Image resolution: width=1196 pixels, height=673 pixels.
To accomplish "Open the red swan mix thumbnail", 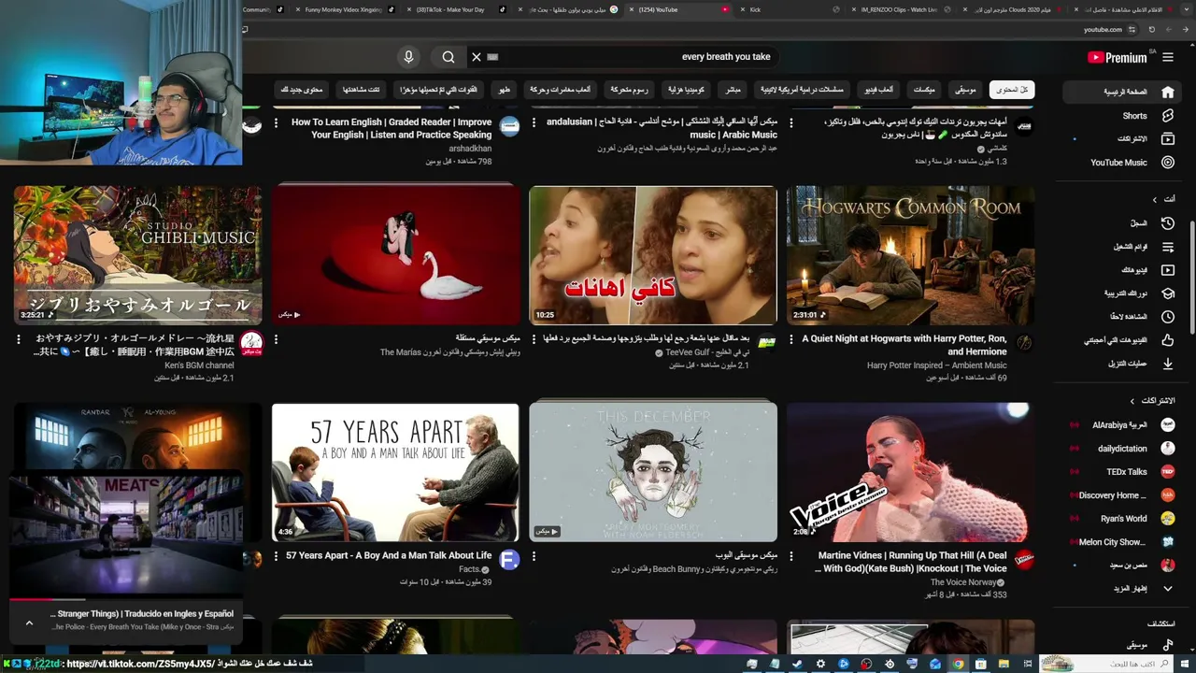I will point(395,255).
